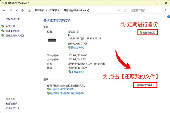Click 188.34 GB 可用 free space text
Screen dimensions: 170x113
click(x=76, y=39)
